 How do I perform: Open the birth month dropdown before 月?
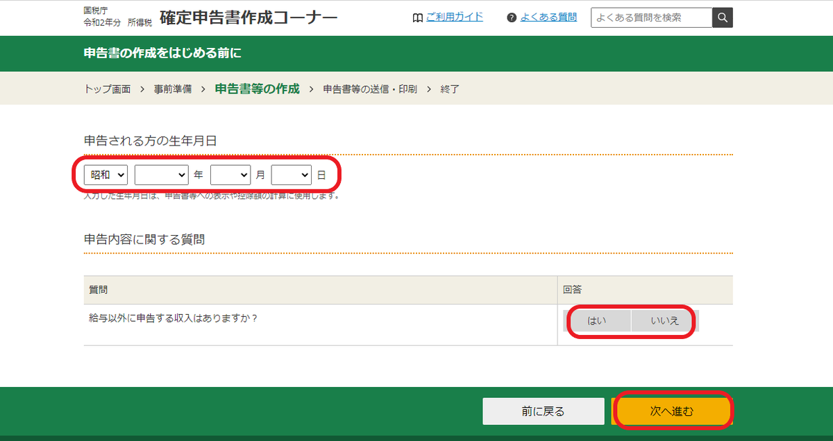pyautogui.click(x=230, y=175)
